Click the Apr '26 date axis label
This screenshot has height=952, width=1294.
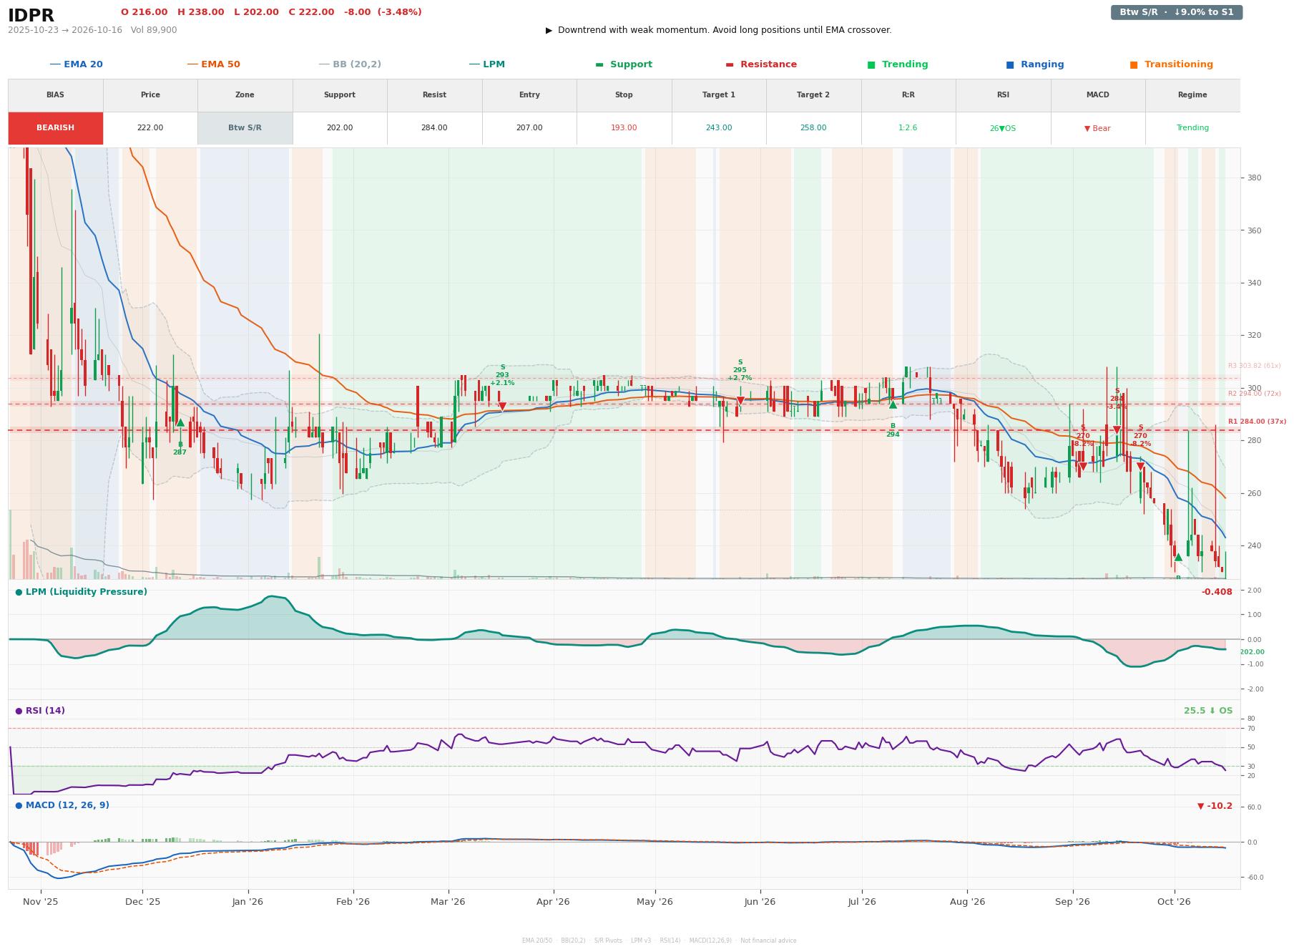[553, 902]
